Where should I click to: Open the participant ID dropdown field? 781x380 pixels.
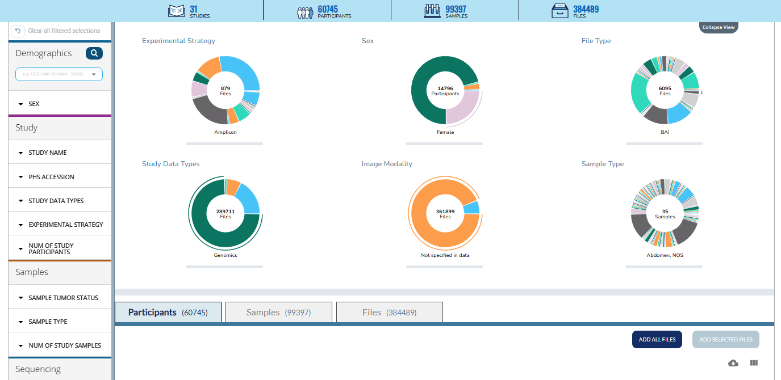click(59, 74)
